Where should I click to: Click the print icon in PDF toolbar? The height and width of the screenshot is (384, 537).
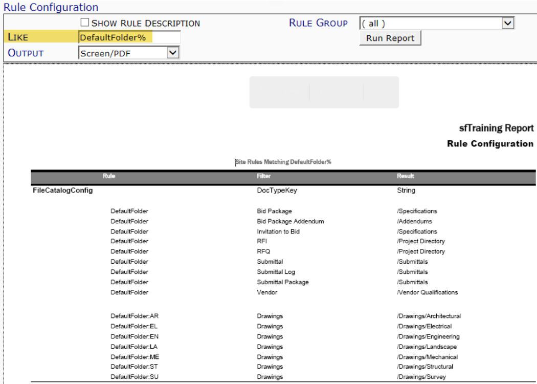point(291,92)
